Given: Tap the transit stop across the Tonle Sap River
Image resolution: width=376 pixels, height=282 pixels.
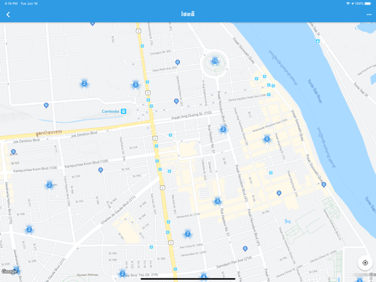Looking at the screenshot, I should tap(317, 42).
